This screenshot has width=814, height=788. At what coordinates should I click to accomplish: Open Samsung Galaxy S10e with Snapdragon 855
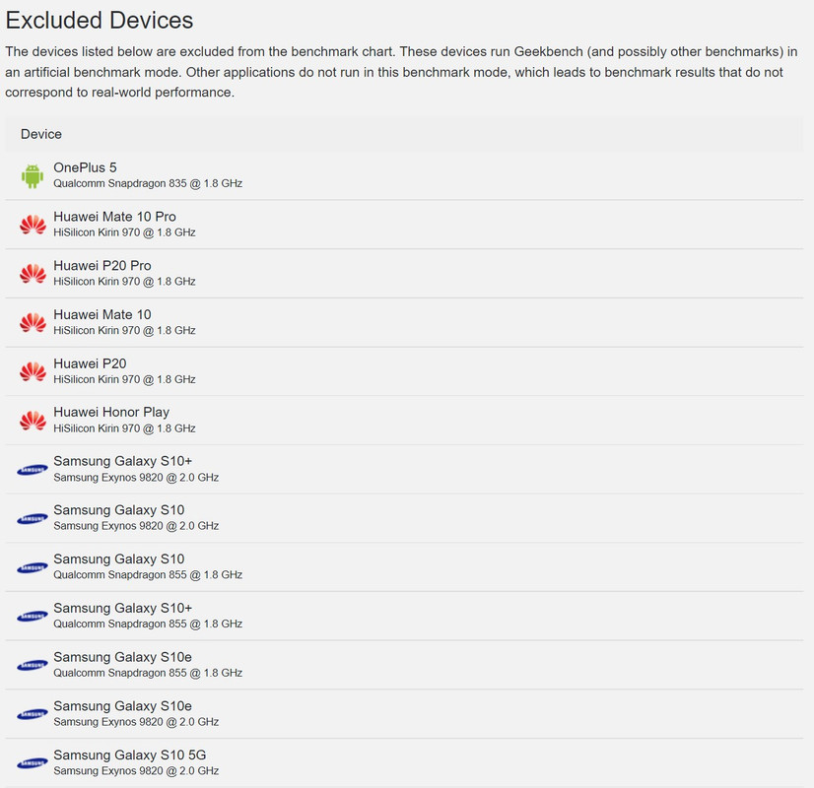click(x=122, y=657)
